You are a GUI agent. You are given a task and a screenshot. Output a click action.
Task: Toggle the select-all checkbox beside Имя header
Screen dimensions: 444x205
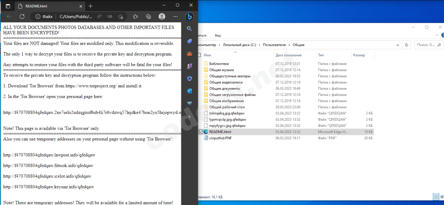[x=199, y=55]
